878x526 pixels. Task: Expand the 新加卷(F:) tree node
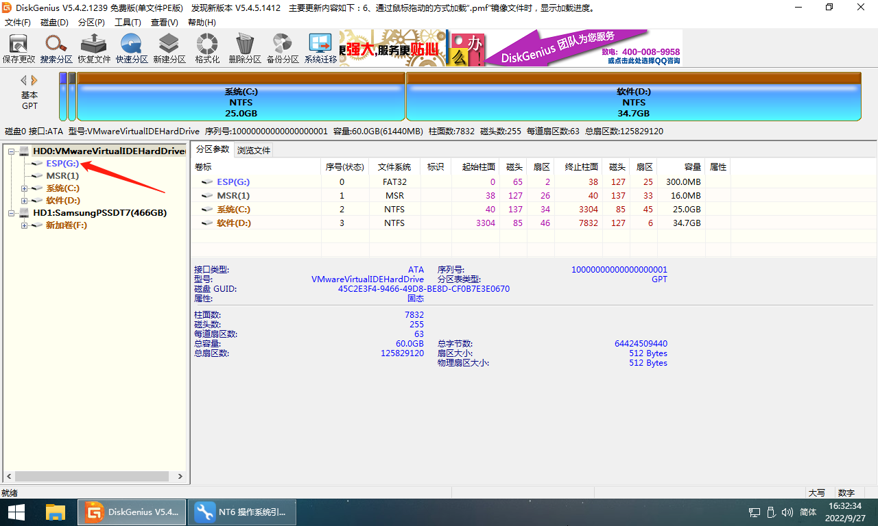[x=25, y=225]
